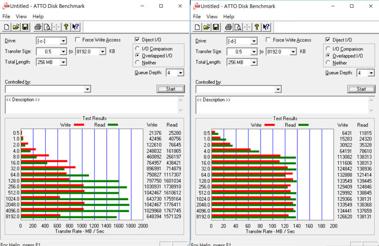379x246 pixels.
Task: Click the Save disk icon in the right window
Action: click(x=216, y=26)
